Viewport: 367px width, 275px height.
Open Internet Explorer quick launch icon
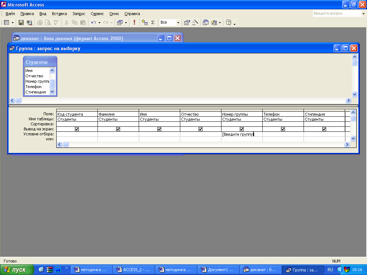click(x=42, y=270)
